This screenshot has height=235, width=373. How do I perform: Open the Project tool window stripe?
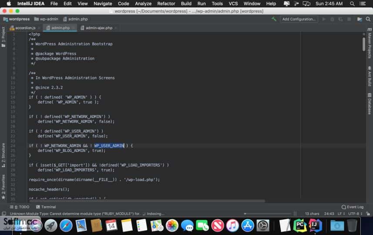tap(3, 37)
